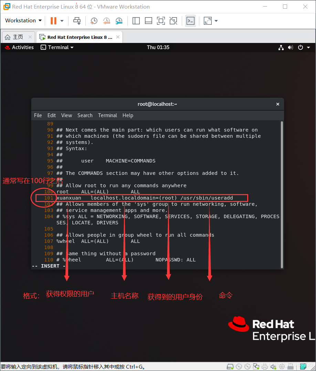Screen dimensions: 316x371
Task: Click the xuanxuan localhost.localdomain line 101
Action: click(145, 198)
